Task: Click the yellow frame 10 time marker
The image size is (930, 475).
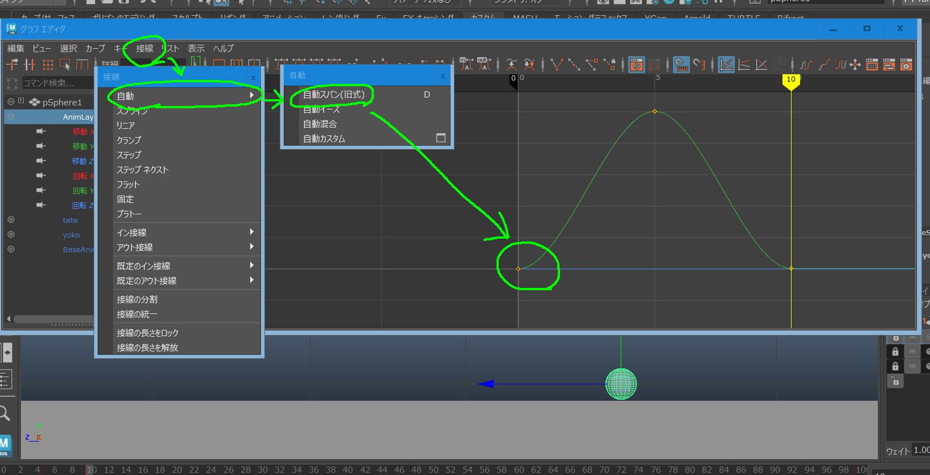Action: pos(791,81)
